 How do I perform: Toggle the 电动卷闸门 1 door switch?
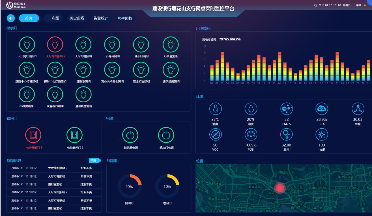click(33, 135)
